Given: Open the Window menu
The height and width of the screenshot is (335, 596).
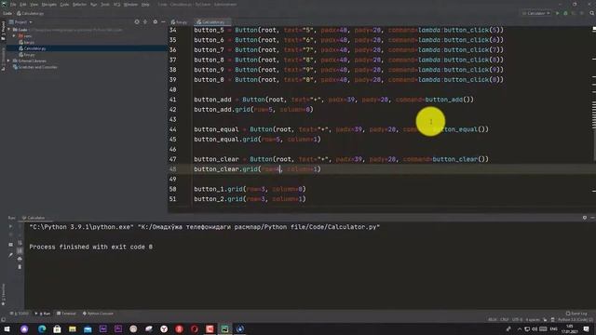Looking at the screenshot, I should click(130, 5).
